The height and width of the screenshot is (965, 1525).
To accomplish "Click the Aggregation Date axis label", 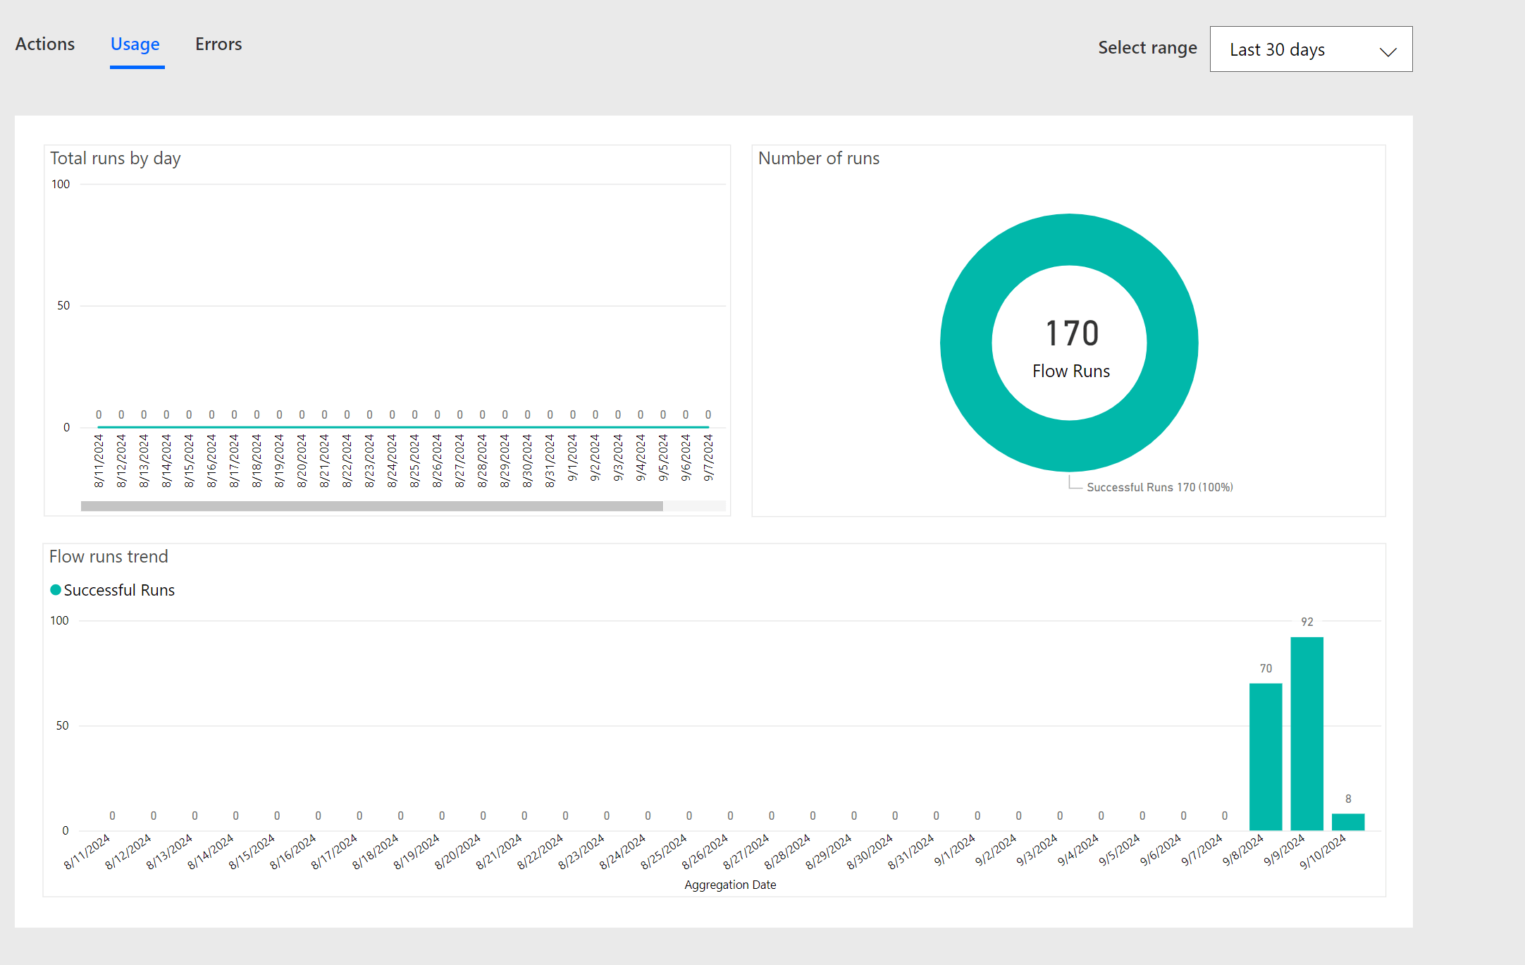I will click(730, 885).
